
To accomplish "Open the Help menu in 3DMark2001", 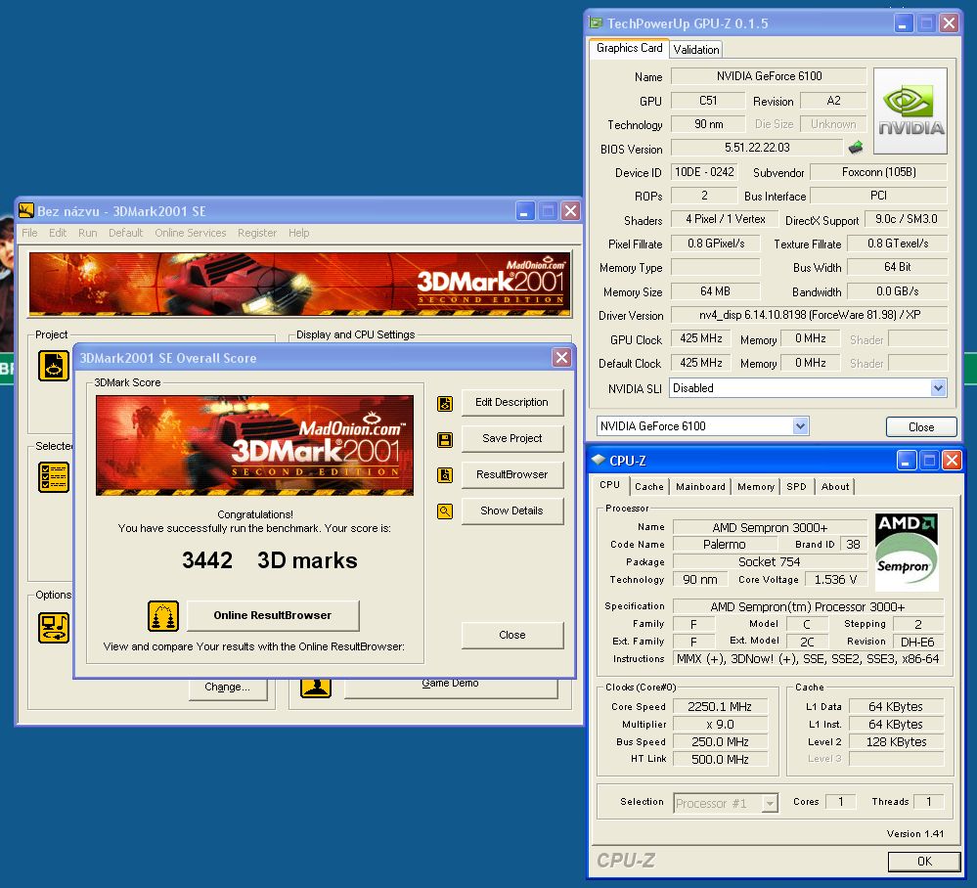I will point(299,233).
